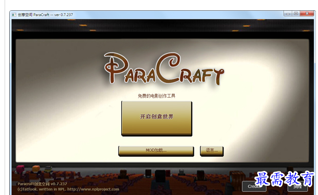Click the 免费的电影创作工具 subtitle text

tap(156, 96)
